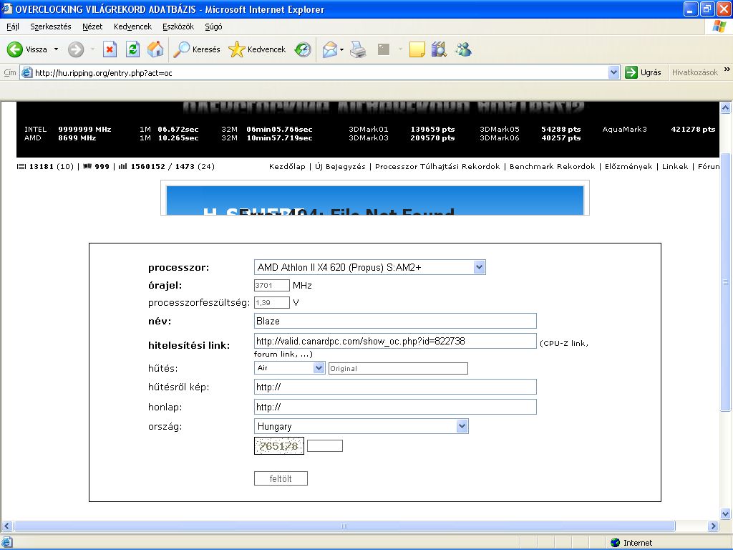Stop page loading with red X icon

click(110, 49)
